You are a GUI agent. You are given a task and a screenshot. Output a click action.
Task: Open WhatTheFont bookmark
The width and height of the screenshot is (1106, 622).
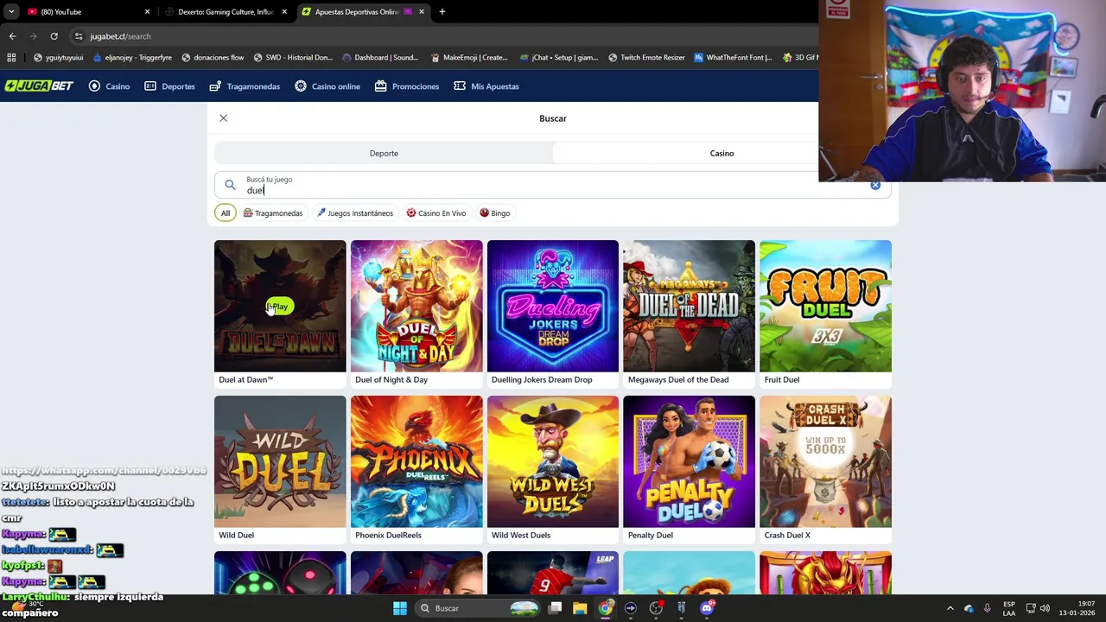coord(733,58)
